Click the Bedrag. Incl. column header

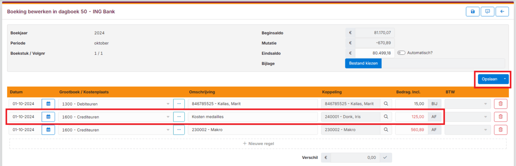coord(408,92)
